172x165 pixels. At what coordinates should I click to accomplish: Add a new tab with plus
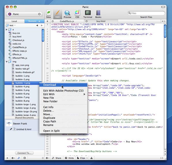tap(47, 21)
